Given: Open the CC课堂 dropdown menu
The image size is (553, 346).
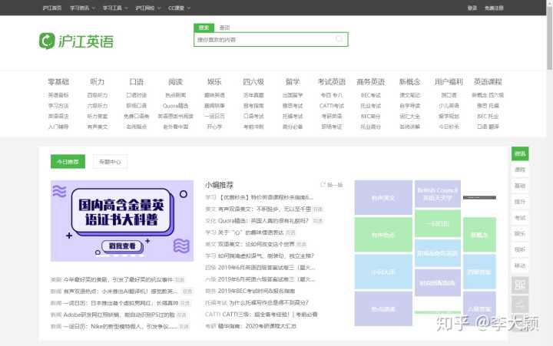Looking at the screenshot, I should click(x=179, y=8).
